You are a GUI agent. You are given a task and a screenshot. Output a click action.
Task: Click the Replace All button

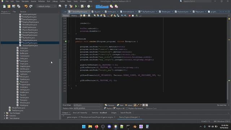coord(119,108)
